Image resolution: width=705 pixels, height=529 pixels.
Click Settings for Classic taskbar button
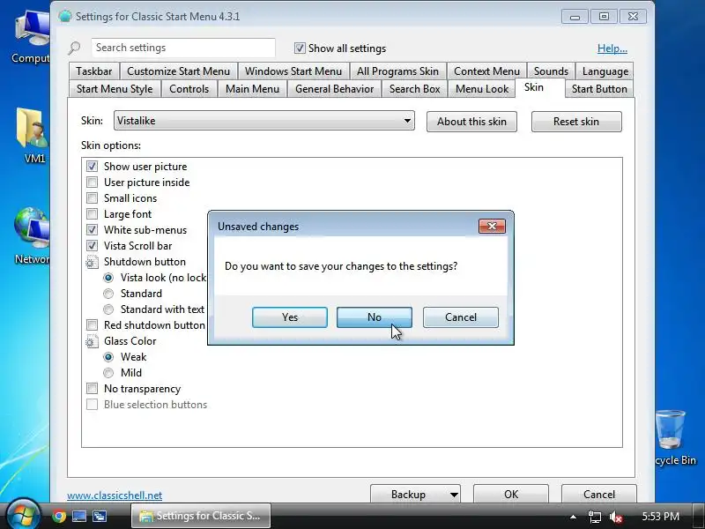(x=201, y=516)
